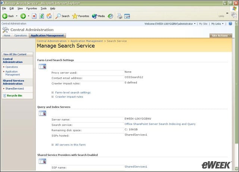This screenshot has width=239, height=172.
Task: Click the scrollbar up arrow
Action: coord(236,23)
